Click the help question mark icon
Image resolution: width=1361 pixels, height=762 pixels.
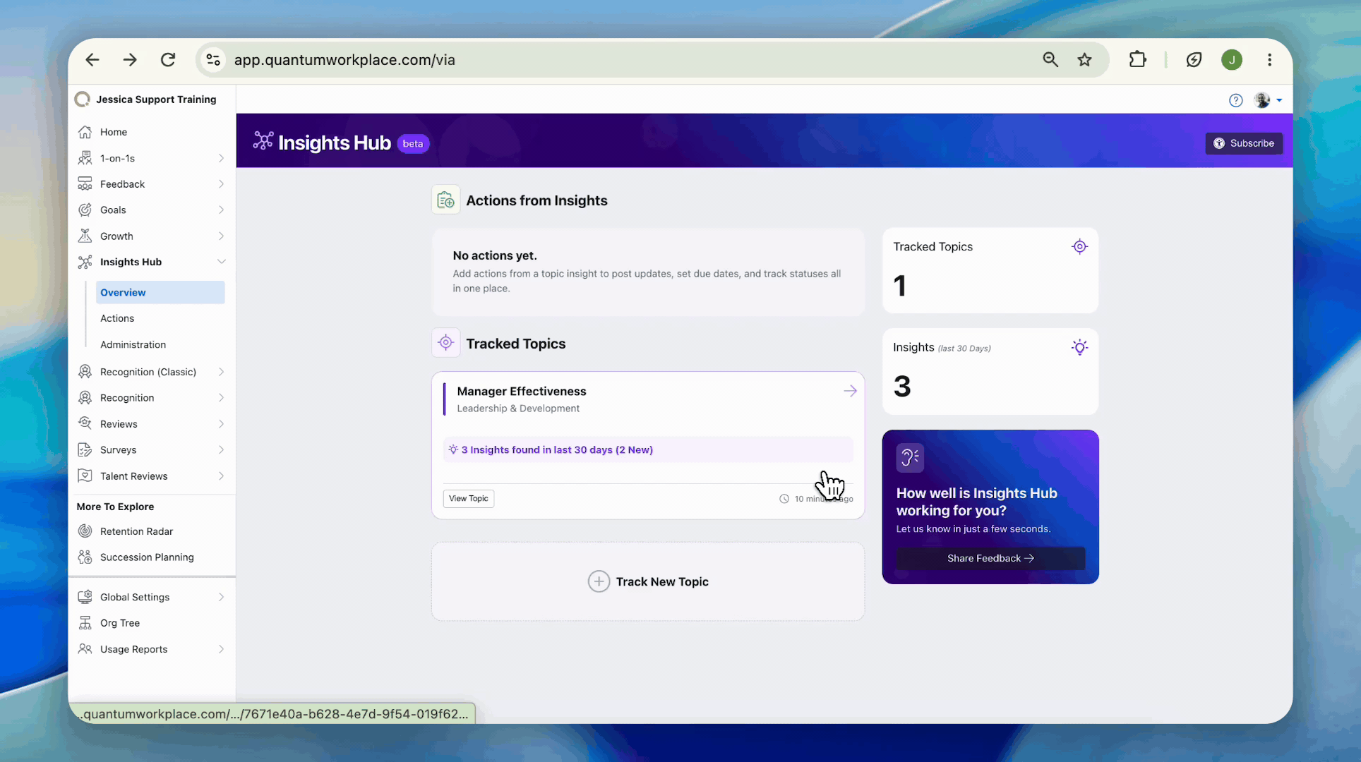coord(1235,100)
